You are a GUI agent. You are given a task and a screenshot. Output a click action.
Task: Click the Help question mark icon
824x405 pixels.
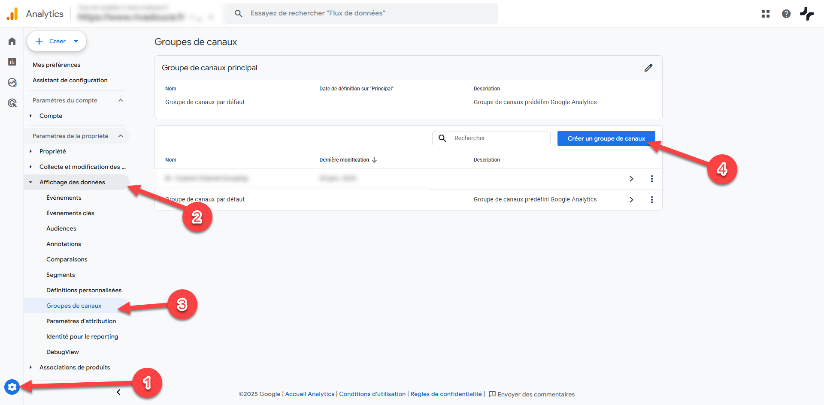[786, 14]
